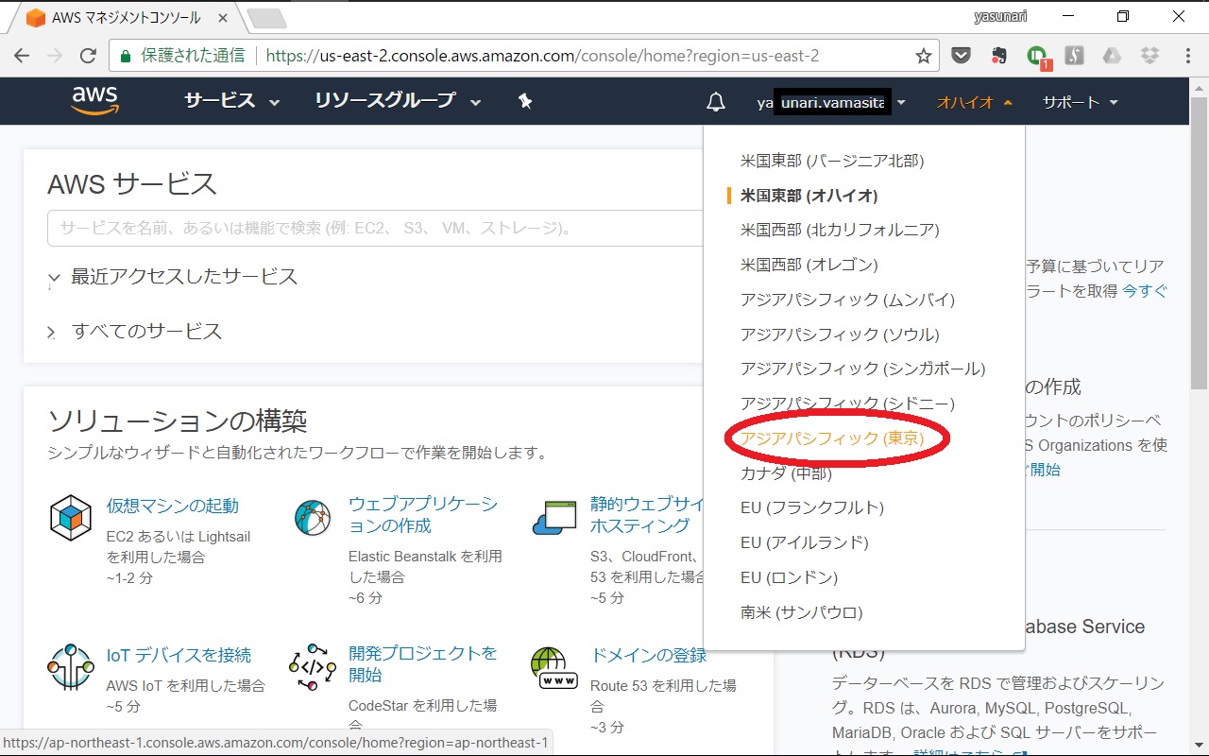
Task: Open the account name dropdown
Action: pyautogui.click(x=831, y=102)
